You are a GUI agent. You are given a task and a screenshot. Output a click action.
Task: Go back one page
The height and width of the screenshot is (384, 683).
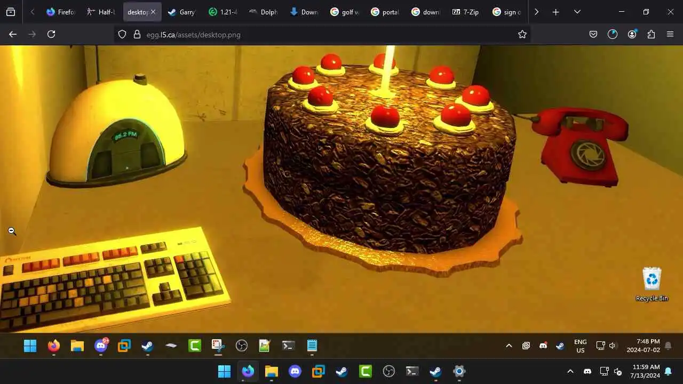pyautogui.click(x=13, y=34)
